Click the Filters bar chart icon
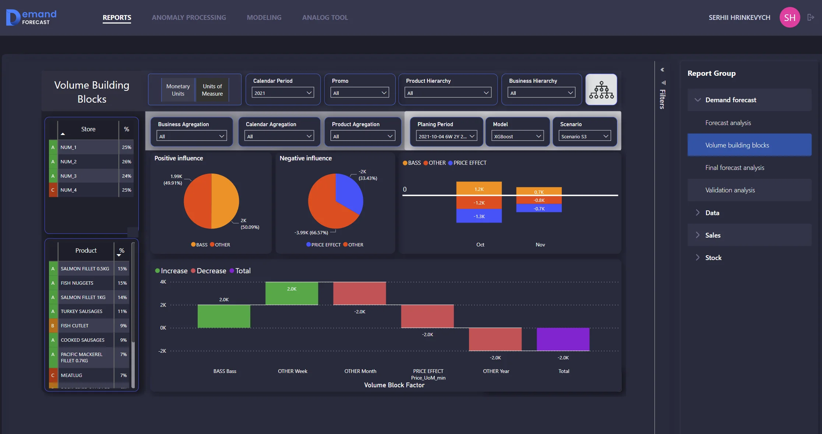 tap(663, 83)
